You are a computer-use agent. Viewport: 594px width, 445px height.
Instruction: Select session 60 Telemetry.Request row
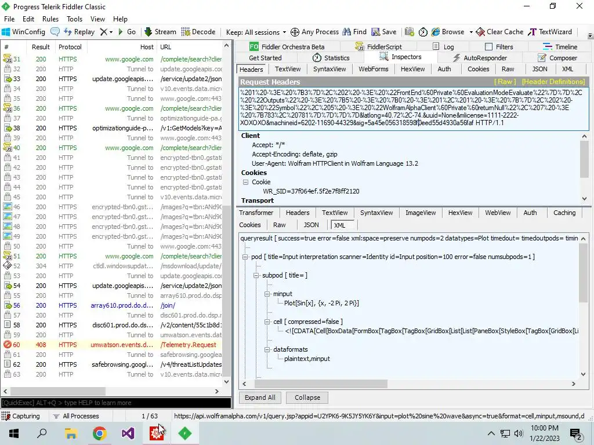click(113, 345)
